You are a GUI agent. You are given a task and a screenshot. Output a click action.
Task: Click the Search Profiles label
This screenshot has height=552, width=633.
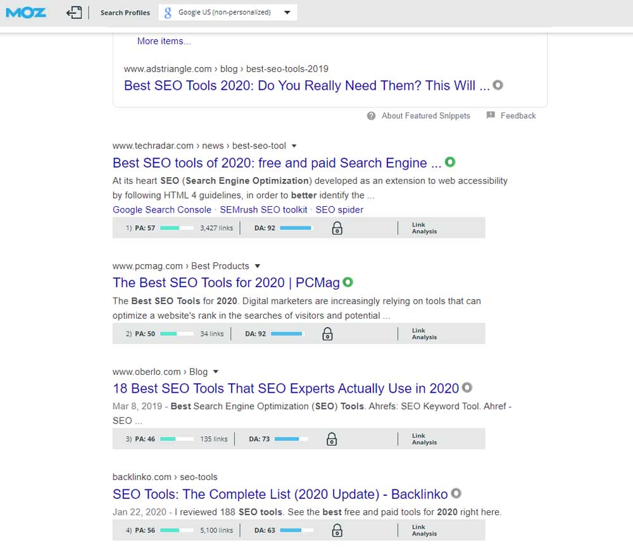point(125,13)
